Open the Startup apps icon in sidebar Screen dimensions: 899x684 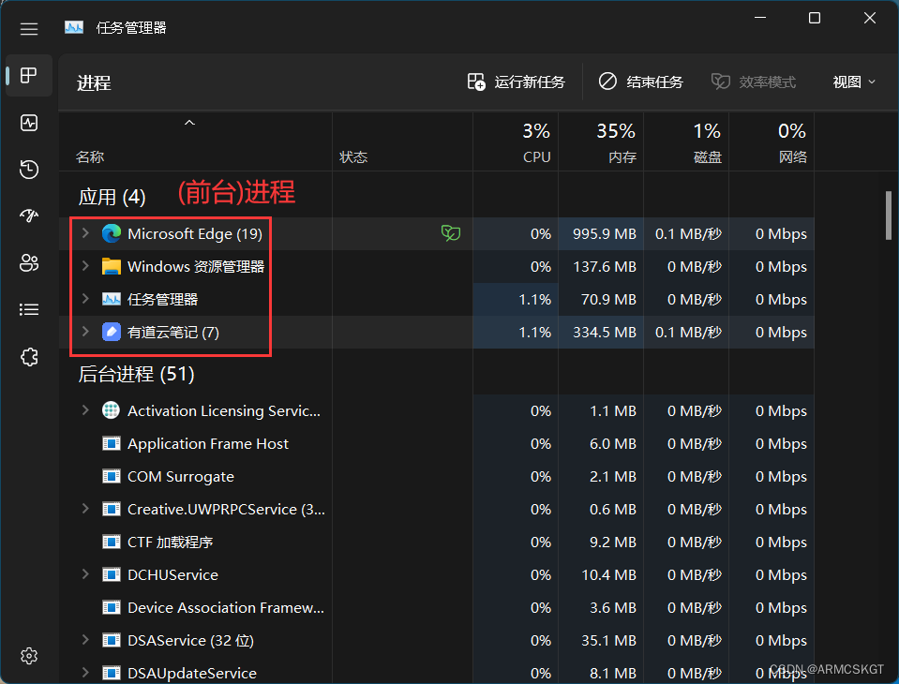tap(29, 216)
